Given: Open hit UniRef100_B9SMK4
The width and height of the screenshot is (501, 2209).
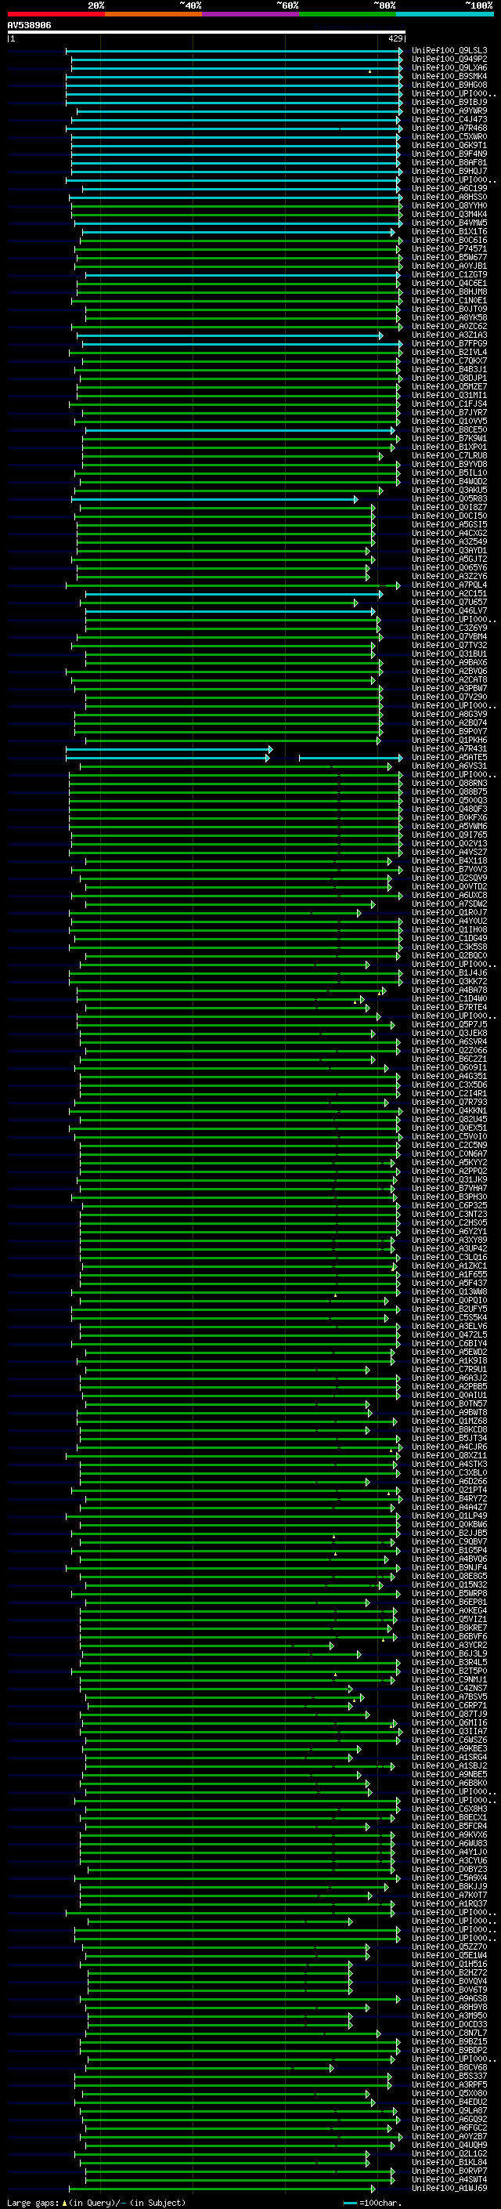Looking at the screenshot, I should [x=449, y=76].
